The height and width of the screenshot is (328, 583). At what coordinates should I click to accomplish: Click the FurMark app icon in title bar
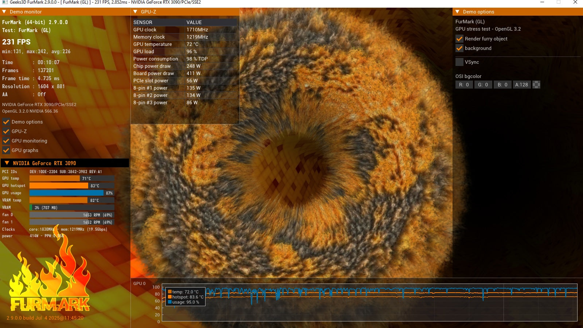pyautogui.click(x=5, y=2)
